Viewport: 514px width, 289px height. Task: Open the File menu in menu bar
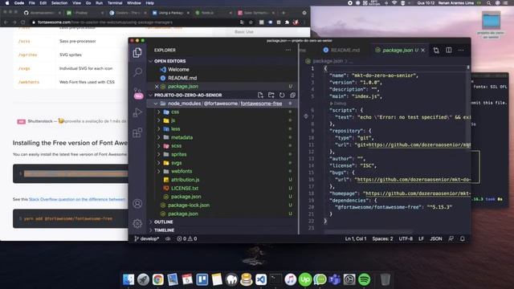pyautogui.click(x=32, y=3)
